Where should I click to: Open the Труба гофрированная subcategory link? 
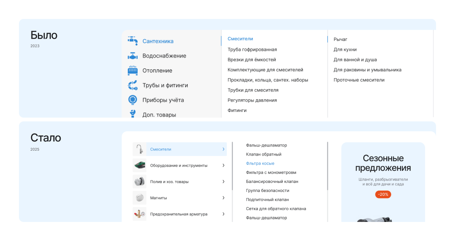click(x=252, y=49)
